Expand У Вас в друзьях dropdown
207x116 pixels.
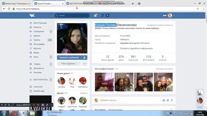tap(69, 64)
